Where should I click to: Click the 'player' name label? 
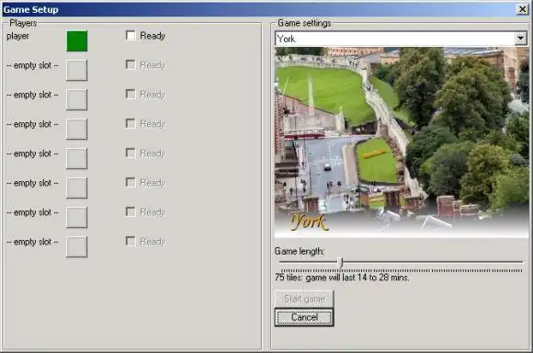pos(17,36)
